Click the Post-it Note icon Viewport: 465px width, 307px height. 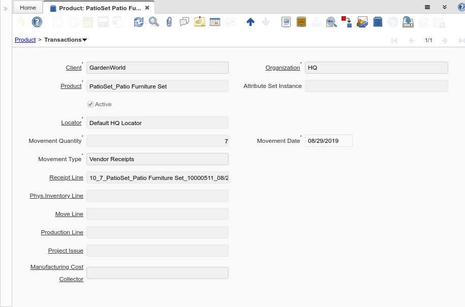point(200,22)
